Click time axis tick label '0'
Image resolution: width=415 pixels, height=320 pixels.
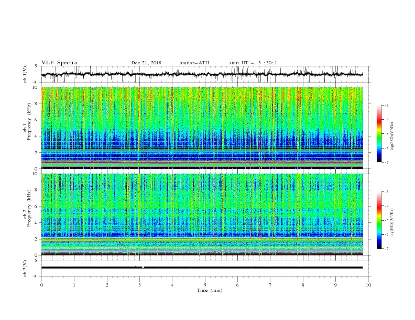coord(41,285)
